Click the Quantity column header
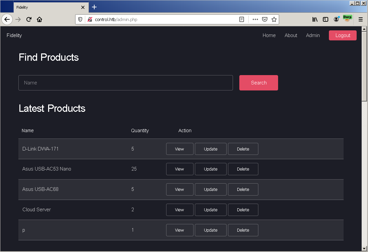 pos(140,131)
